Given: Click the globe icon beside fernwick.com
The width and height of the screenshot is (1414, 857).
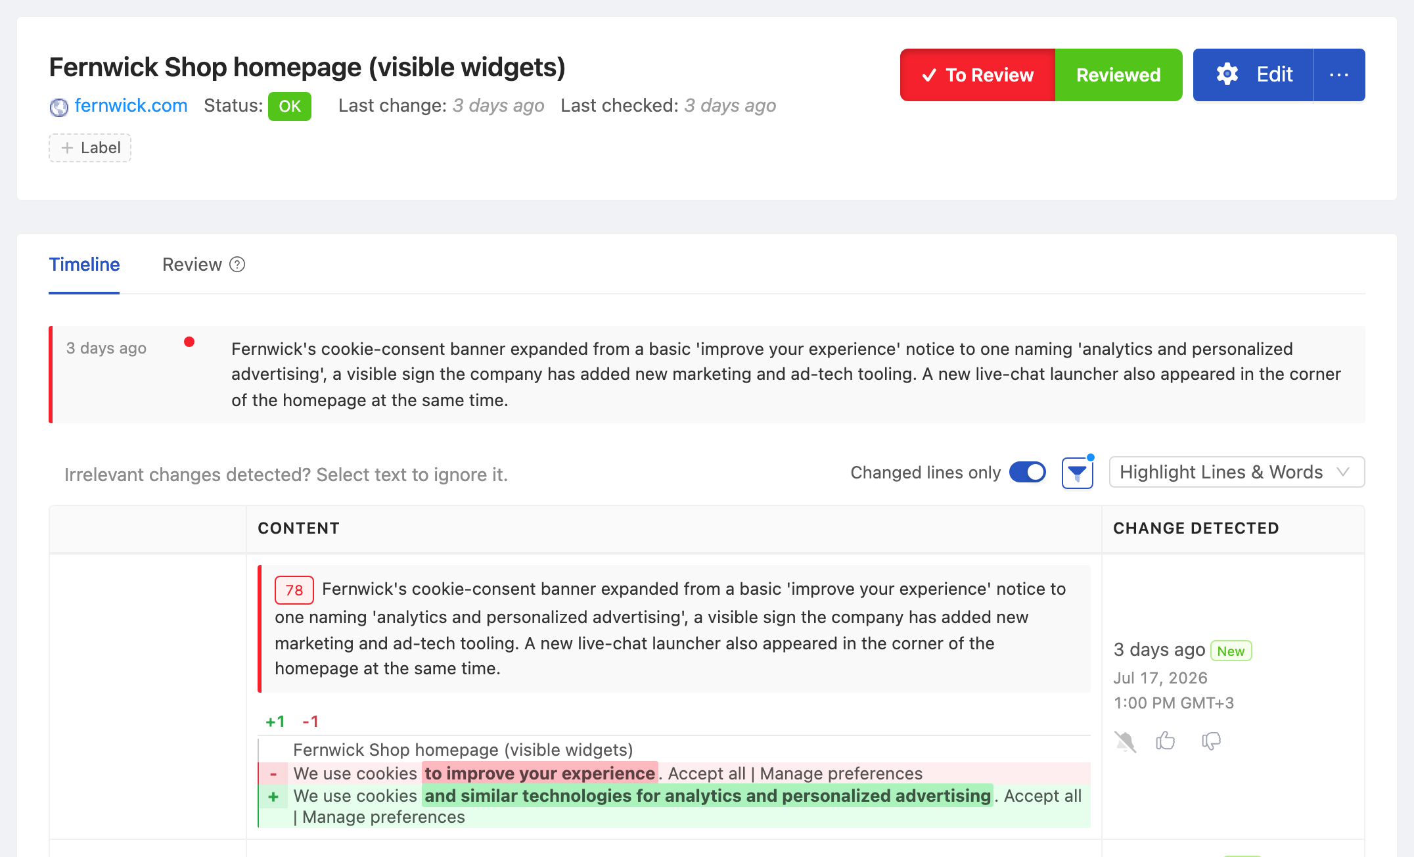Looking at the screenshot, I should pyautogui.click(x=59, y=106).
